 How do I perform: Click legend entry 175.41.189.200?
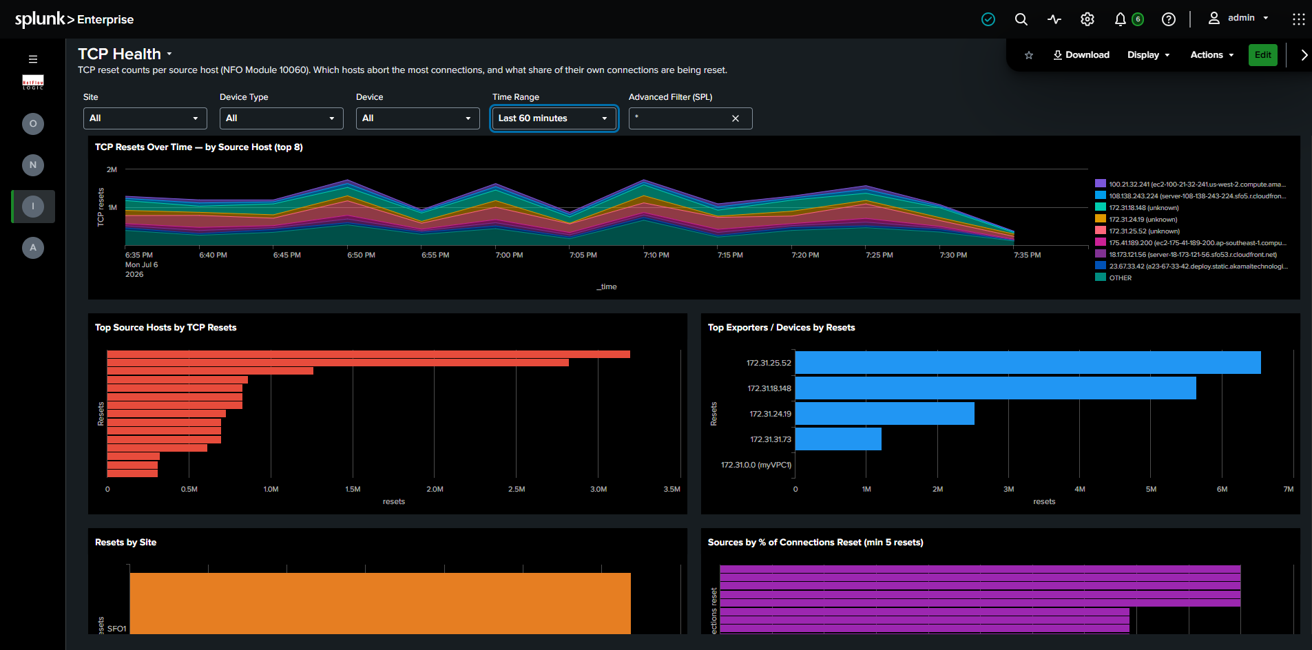(1198, 243)
